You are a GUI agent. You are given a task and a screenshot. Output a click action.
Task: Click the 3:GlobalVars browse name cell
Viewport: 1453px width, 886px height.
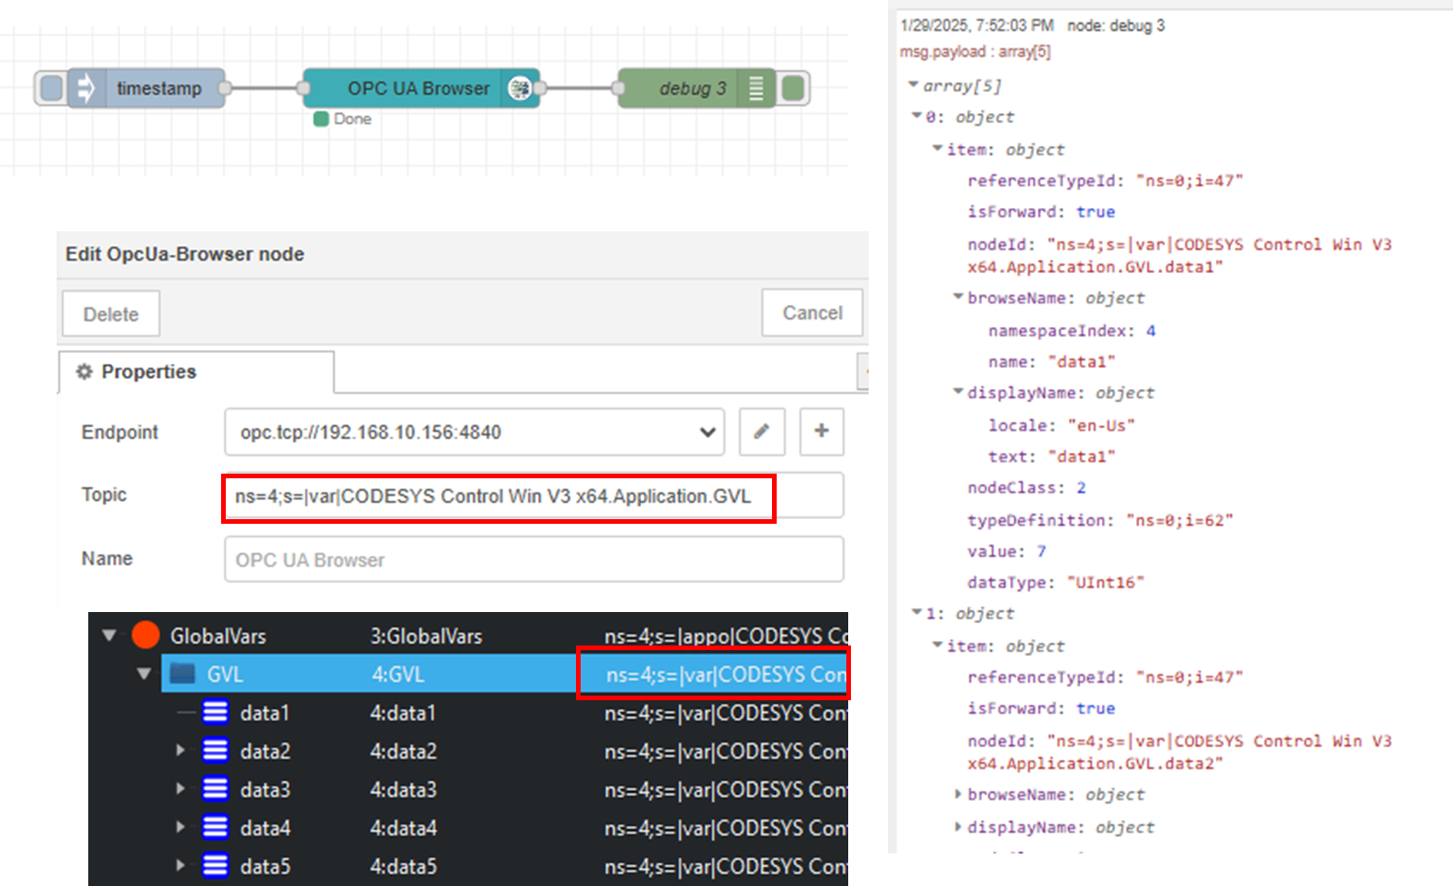(426, 636)
